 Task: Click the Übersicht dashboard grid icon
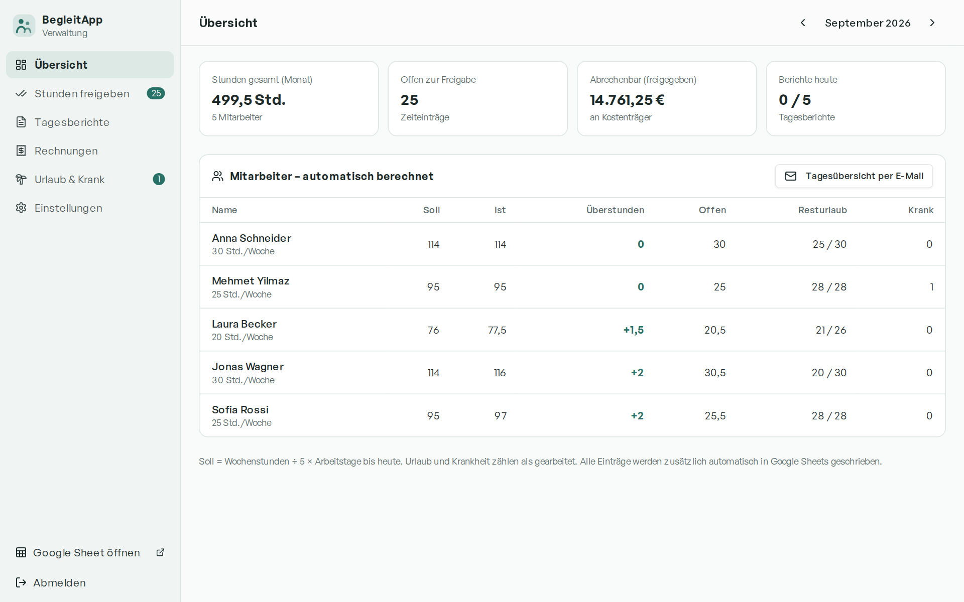click(x=21, y=65)
